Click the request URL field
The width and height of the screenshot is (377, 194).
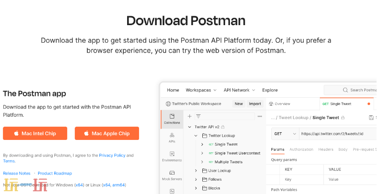tap(338, 134)
